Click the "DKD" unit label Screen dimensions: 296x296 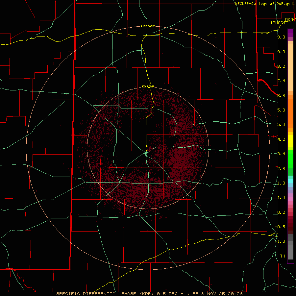pyautogui.click(x=289, y=19)
